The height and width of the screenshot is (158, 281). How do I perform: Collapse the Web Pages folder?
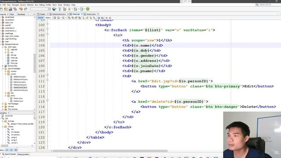coord(3,47)
